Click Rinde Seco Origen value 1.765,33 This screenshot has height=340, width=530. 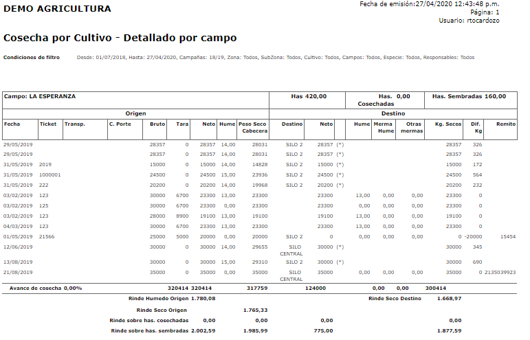pyautogui.click(x=256, y=310)
